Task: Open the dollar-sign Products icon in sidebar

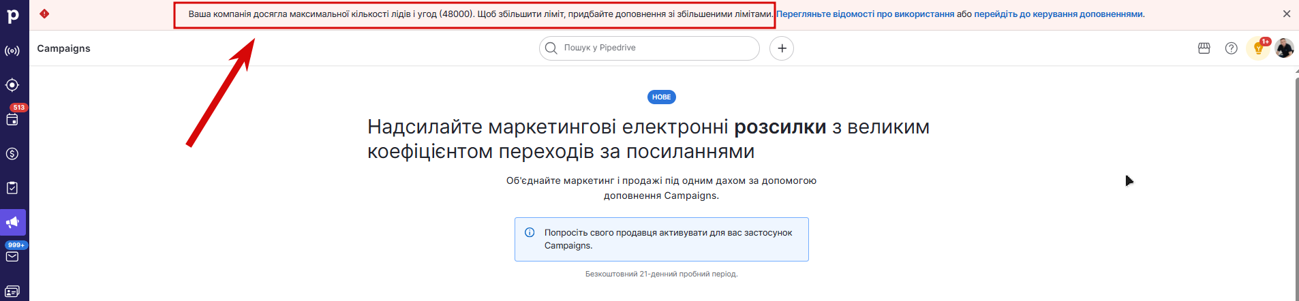Action: (x=12, y=154)
